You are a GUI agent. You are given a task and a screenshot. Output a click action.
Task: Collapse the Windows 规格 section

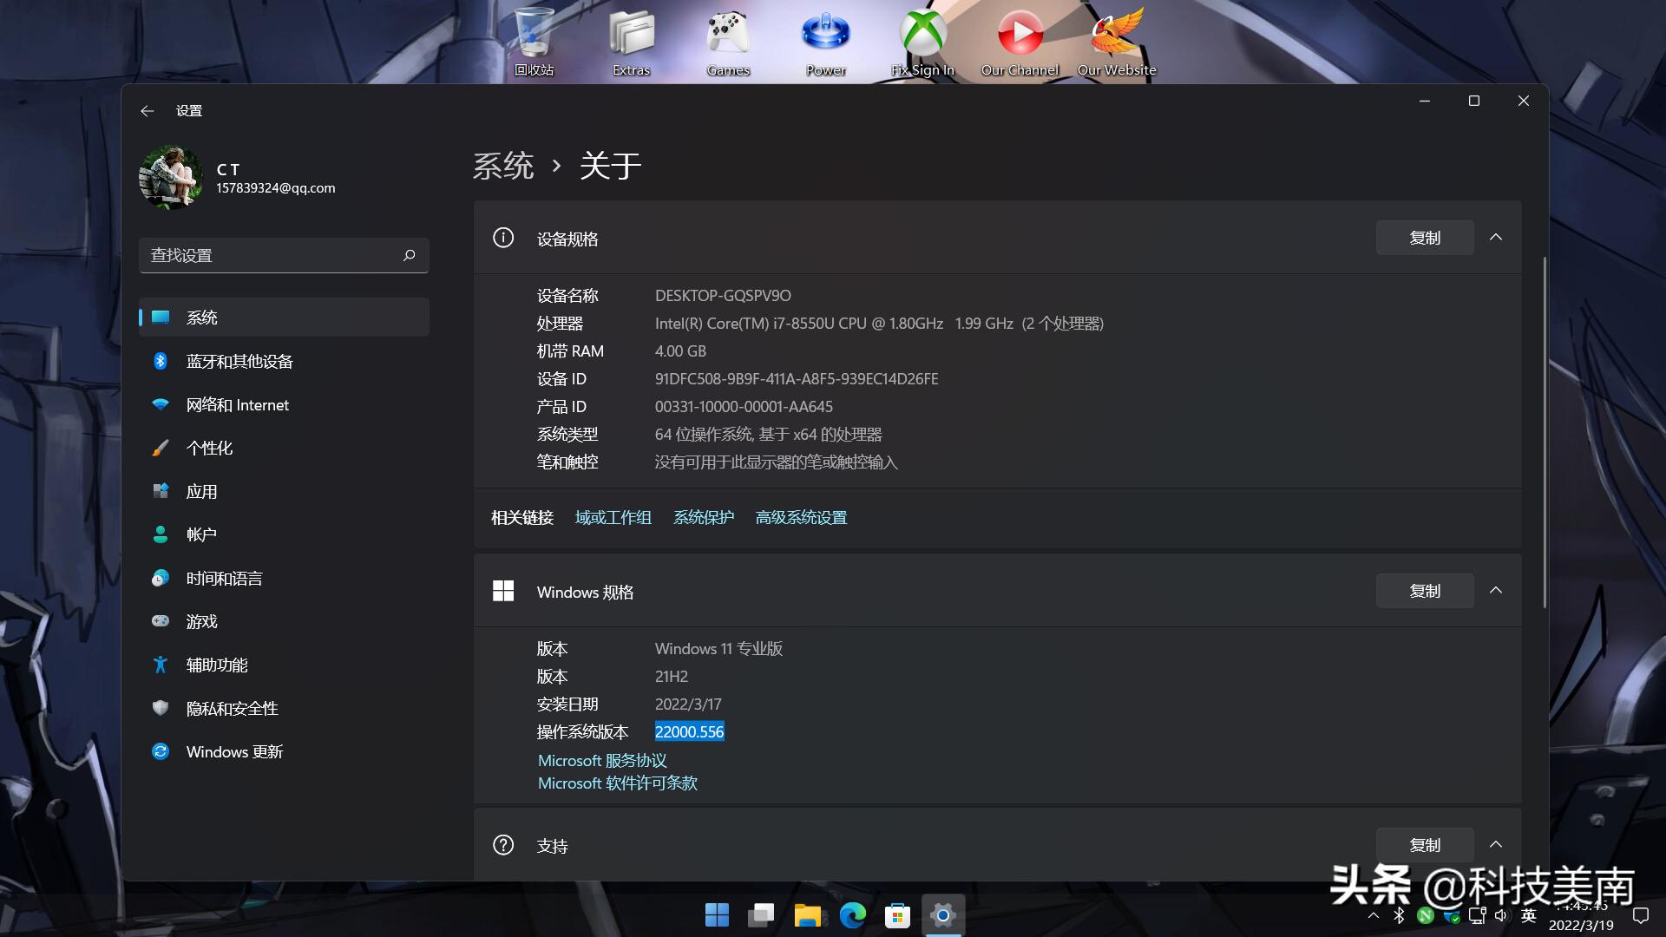1496,591
